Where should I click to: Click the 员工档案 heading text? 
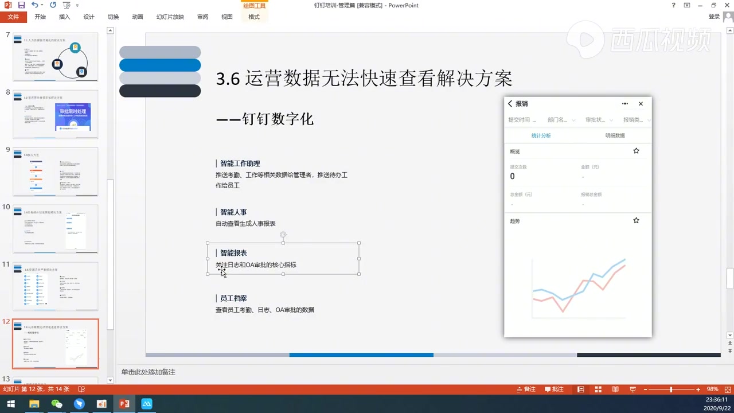tap(233, 298)
